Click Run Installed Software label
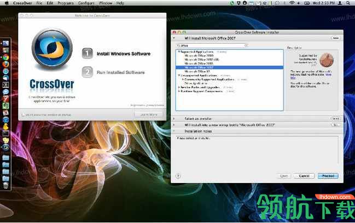 (x=121, y=72)
